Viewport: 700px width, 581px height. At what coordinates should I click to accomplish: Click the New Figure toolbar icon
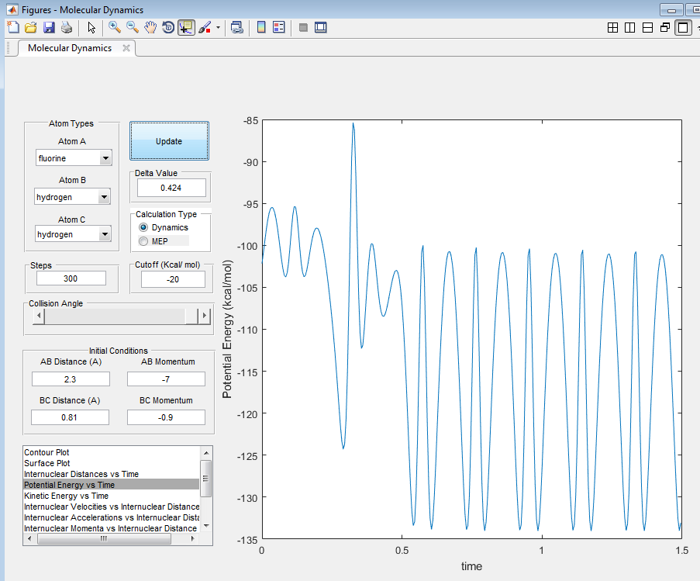click(12, 28)
